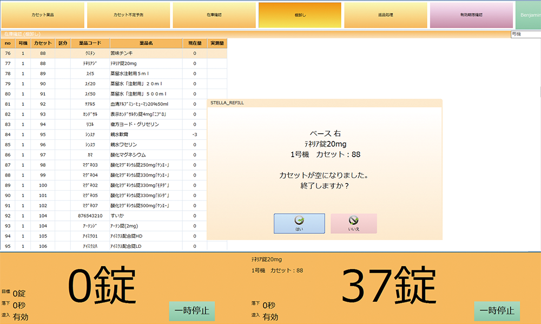Switch to the purple 有効期限確認 tab
Screen dimensions: 541x324
coord(471,15)
